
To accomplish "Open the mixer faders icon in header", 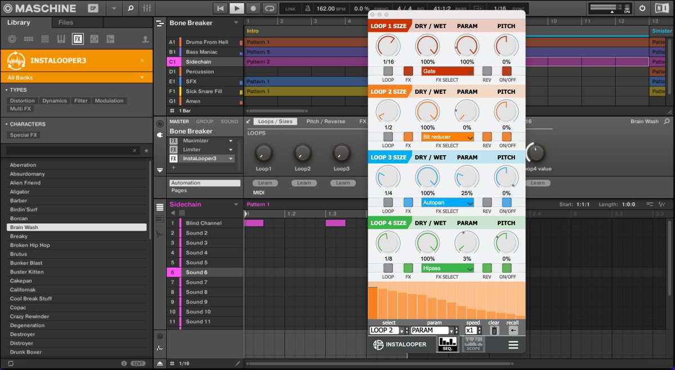I will (x=147, y=8).
